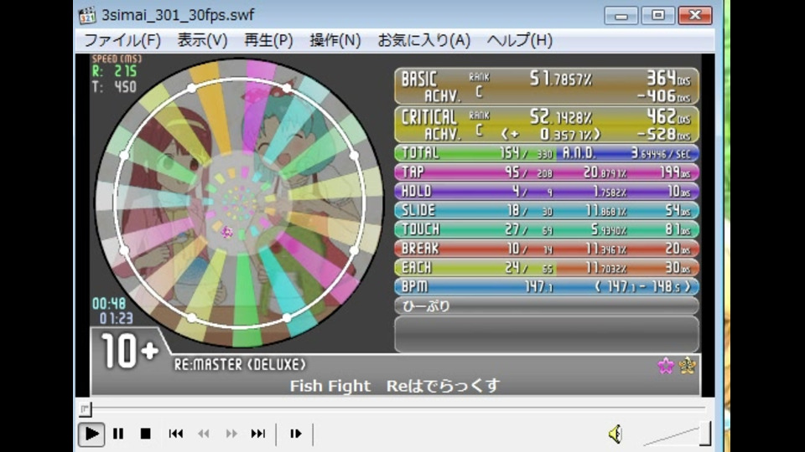The width and height of the screenshot is (805, 452).
Task: Click the Play button
Action: [x=91, y=434]
